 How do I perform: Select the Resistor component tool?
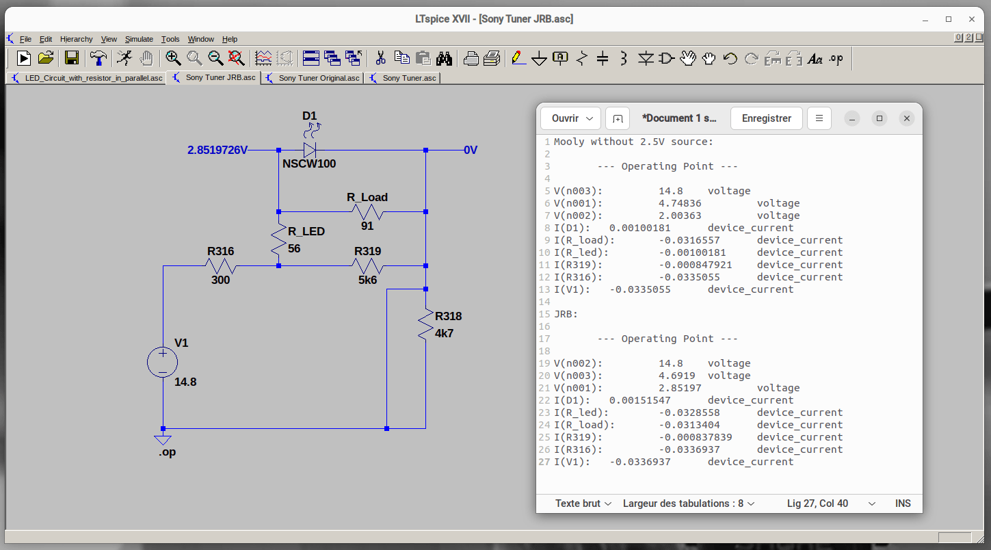click(x=582, y=58)
